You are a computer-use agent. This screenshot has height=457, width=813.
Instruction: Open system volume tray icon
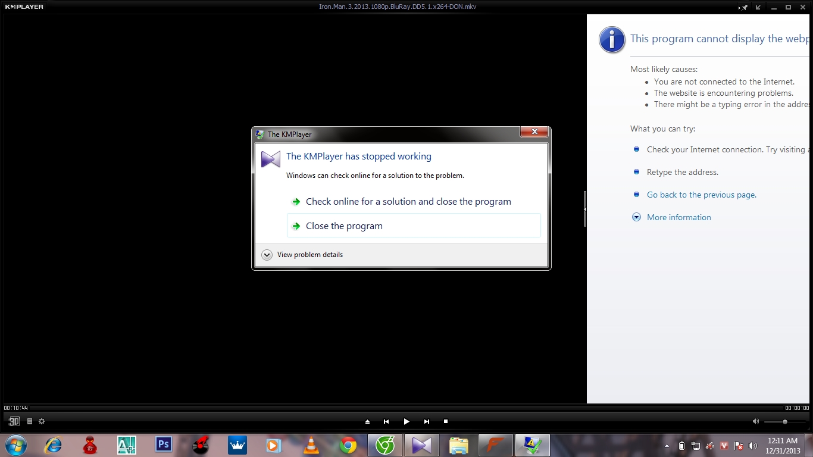(753, 445)
